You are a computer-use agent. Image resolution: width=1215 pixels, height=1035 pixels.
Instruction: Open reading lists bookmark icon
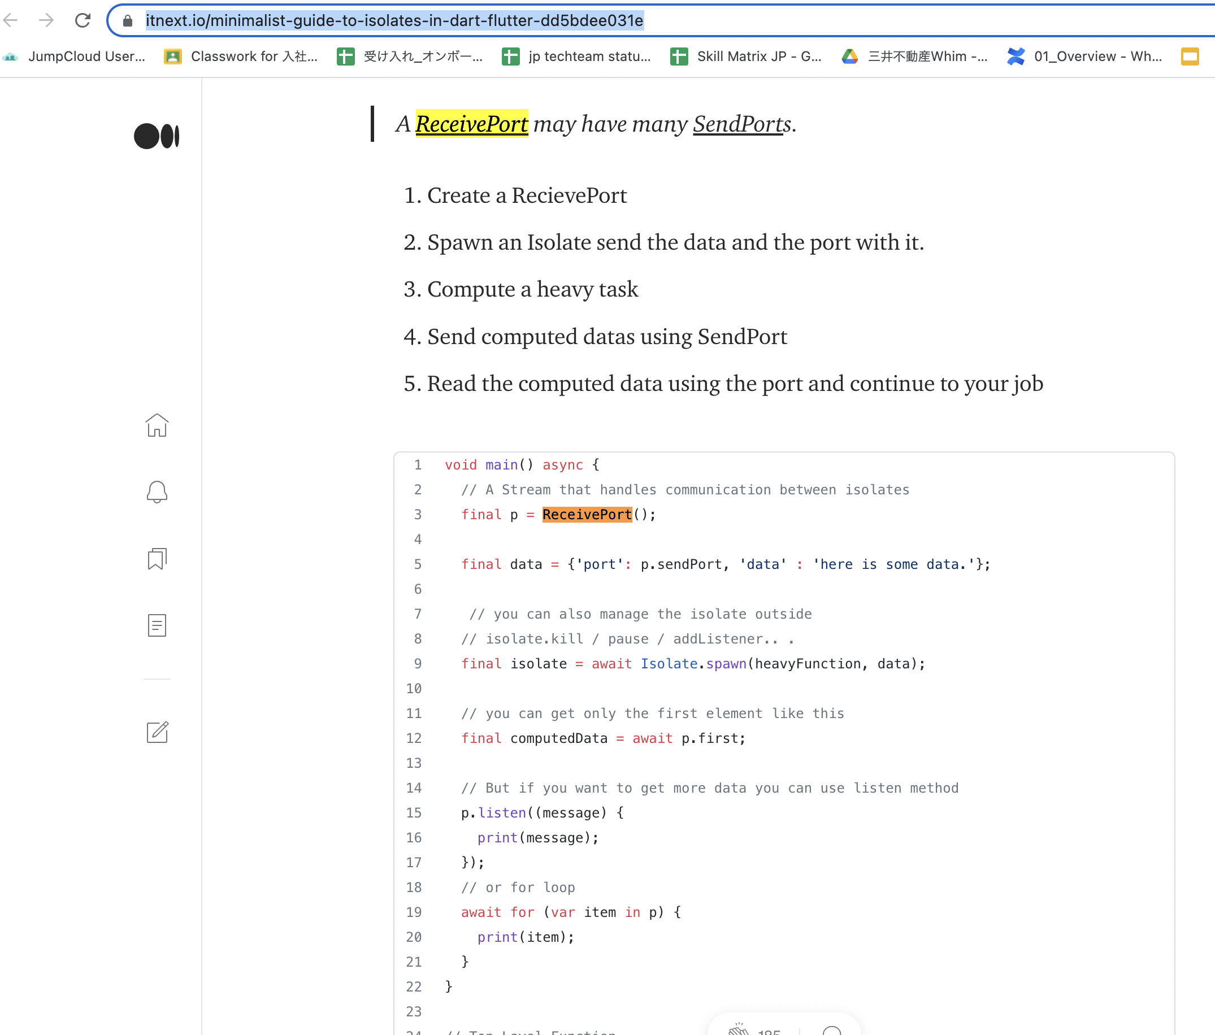point(157,559)
